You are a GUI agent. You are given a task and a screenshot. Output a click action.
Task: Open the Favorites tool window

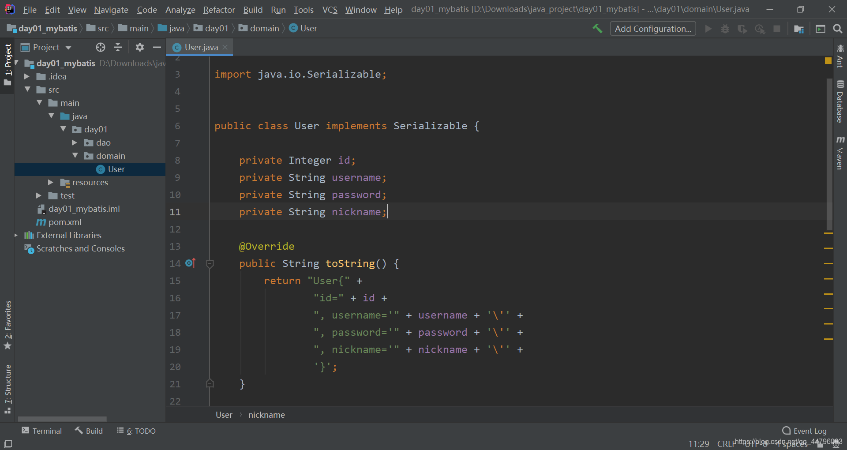7,325
